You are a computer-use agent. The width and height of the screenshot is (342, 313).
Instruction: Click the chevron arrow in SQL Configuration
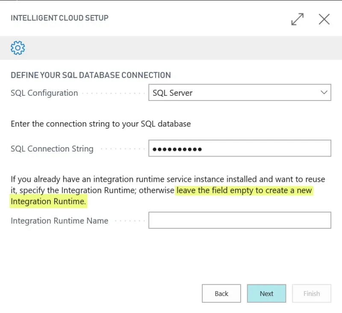[324, 93]
